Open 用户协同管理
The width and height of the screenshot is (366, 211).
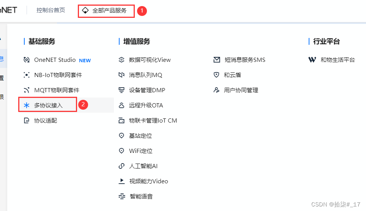(241, 90)
